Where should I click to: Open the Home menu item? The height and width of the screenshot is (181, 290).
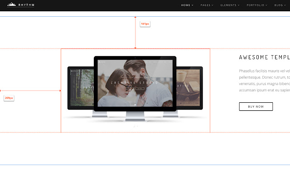(x=187, y=5)
